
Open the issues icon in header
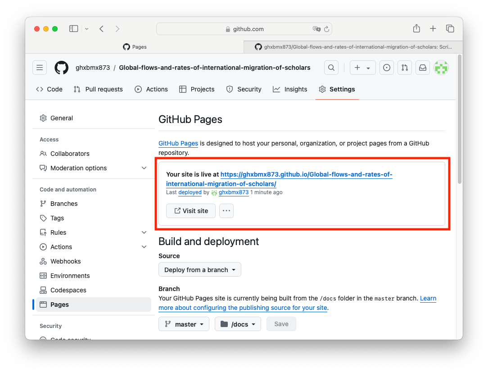pyautogui.click(x=386, y=68)
